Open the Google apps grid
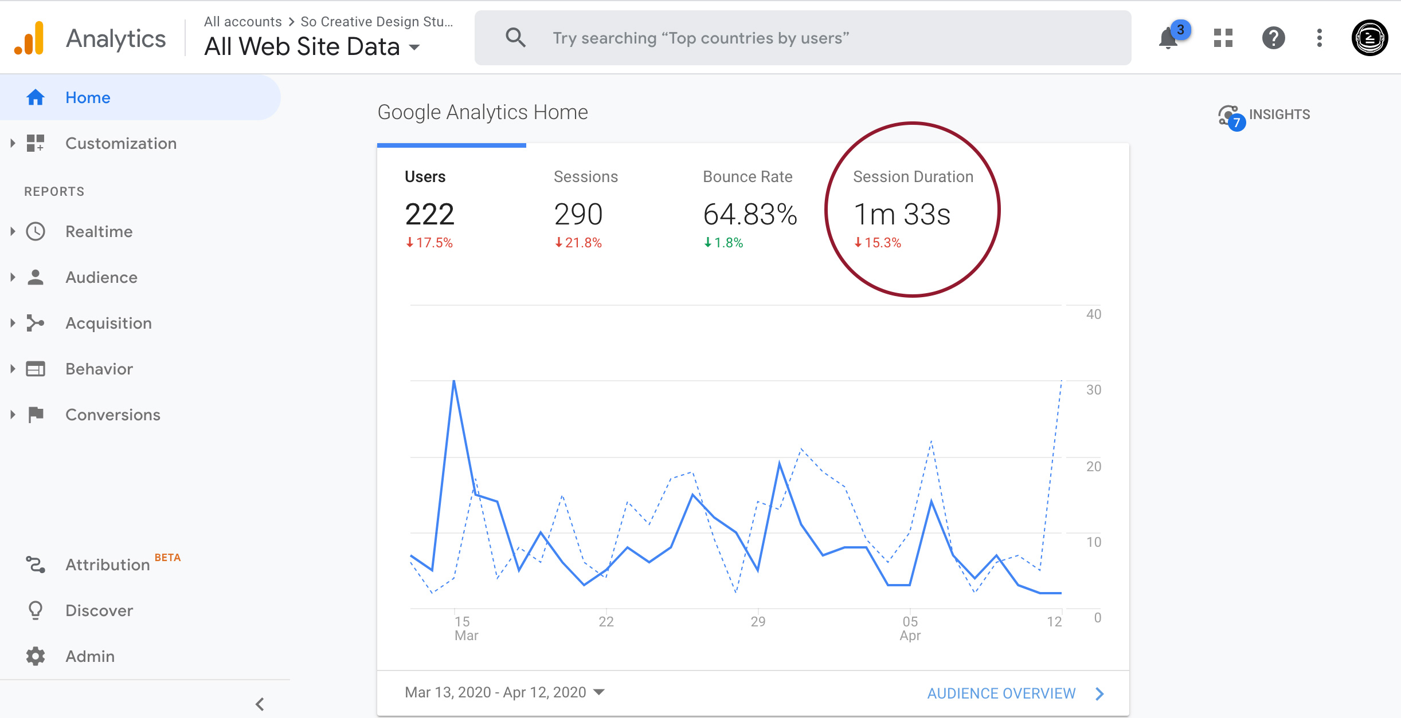 coord(1223,38)
